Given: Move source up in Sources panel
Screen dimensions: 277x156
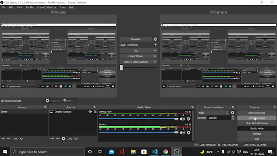Looking at the screenshot, I should [x=70, y=138].
